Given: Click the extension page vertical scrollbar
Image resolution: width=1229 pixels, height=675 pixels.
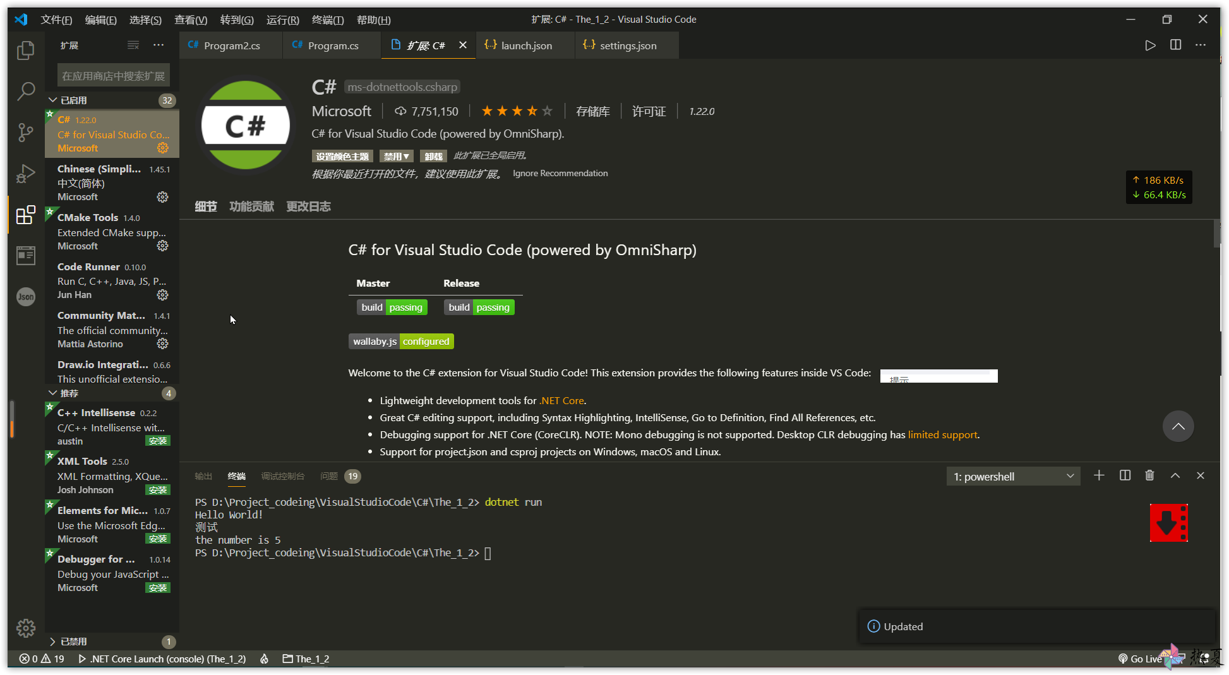Looking at the screenshot, I should [1216, 234].
